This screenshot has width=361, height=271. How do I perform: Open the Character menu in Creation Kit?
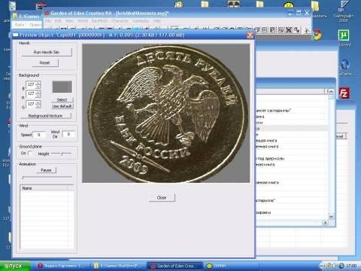tap(120, 21)
